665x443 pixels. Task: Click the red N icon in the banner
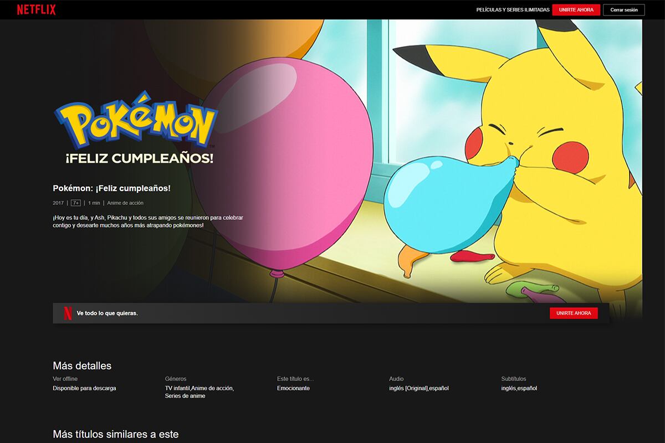[66, 312]
